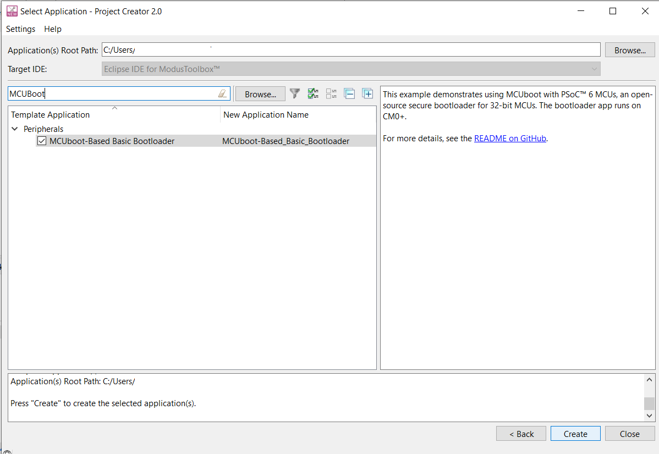Click the Application(s) Root Path input field

point(351,49)
